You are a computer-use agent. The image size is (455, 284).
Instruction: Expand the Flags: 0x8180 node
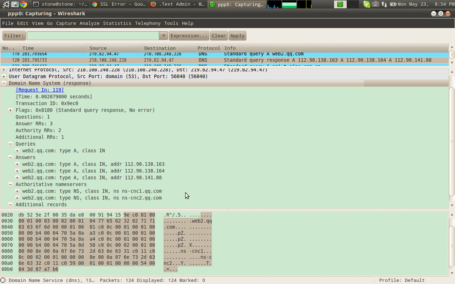click(x=11, y=110)
